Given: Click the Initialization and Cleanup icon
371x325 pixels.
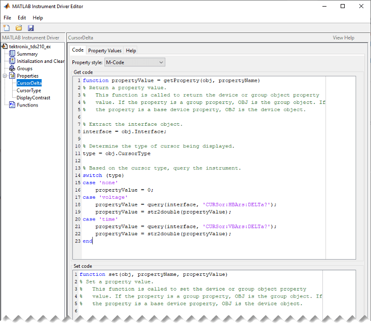Looking at the screenshot, I should tap(13, 61).
